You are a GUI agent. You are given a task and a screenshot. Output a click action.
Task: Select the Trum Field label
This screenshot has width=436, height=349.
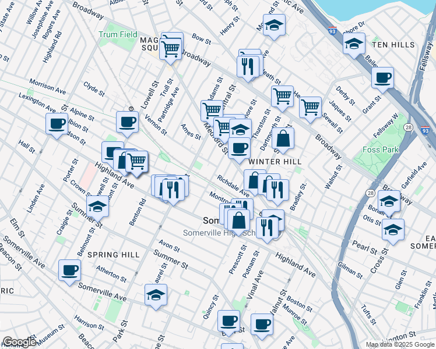[x=118, y=34]
